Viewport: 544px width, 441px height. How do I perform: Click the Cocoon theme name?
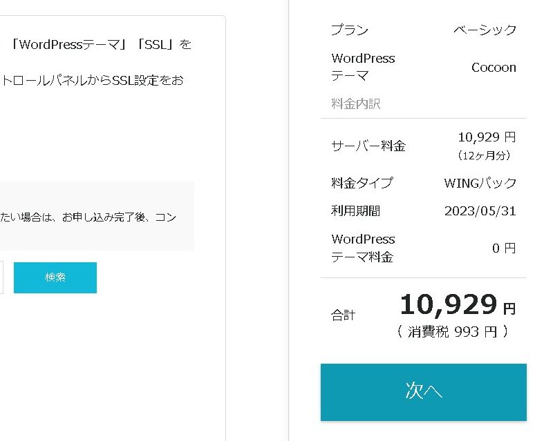pos(494,68)
